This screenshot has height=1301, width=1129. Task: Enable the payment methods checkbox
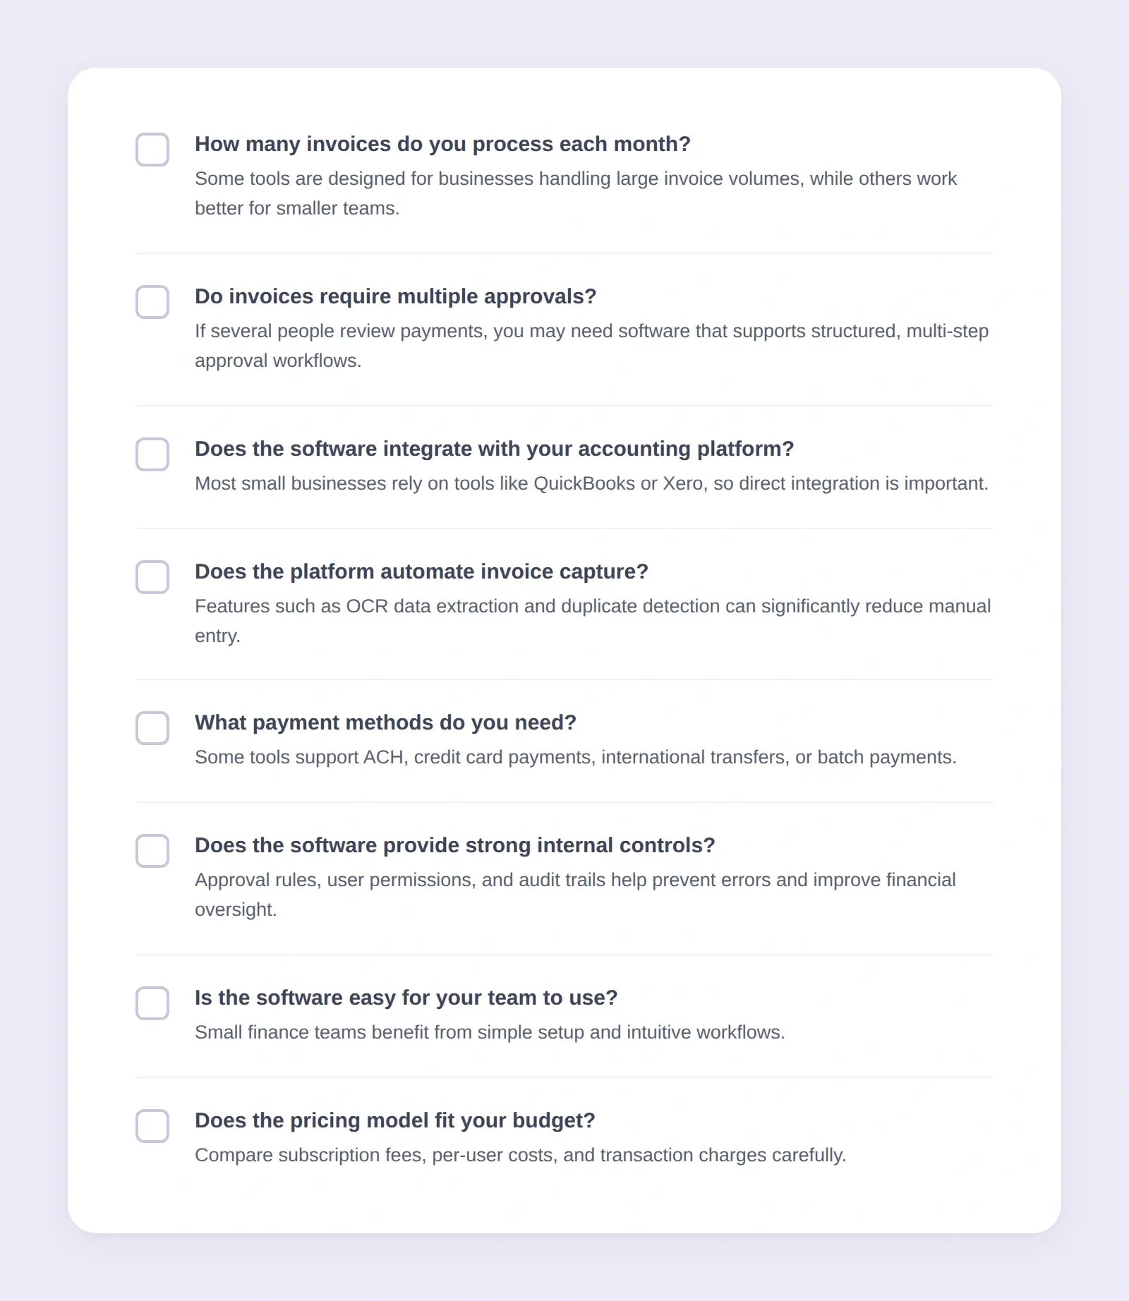click(152, 728)
